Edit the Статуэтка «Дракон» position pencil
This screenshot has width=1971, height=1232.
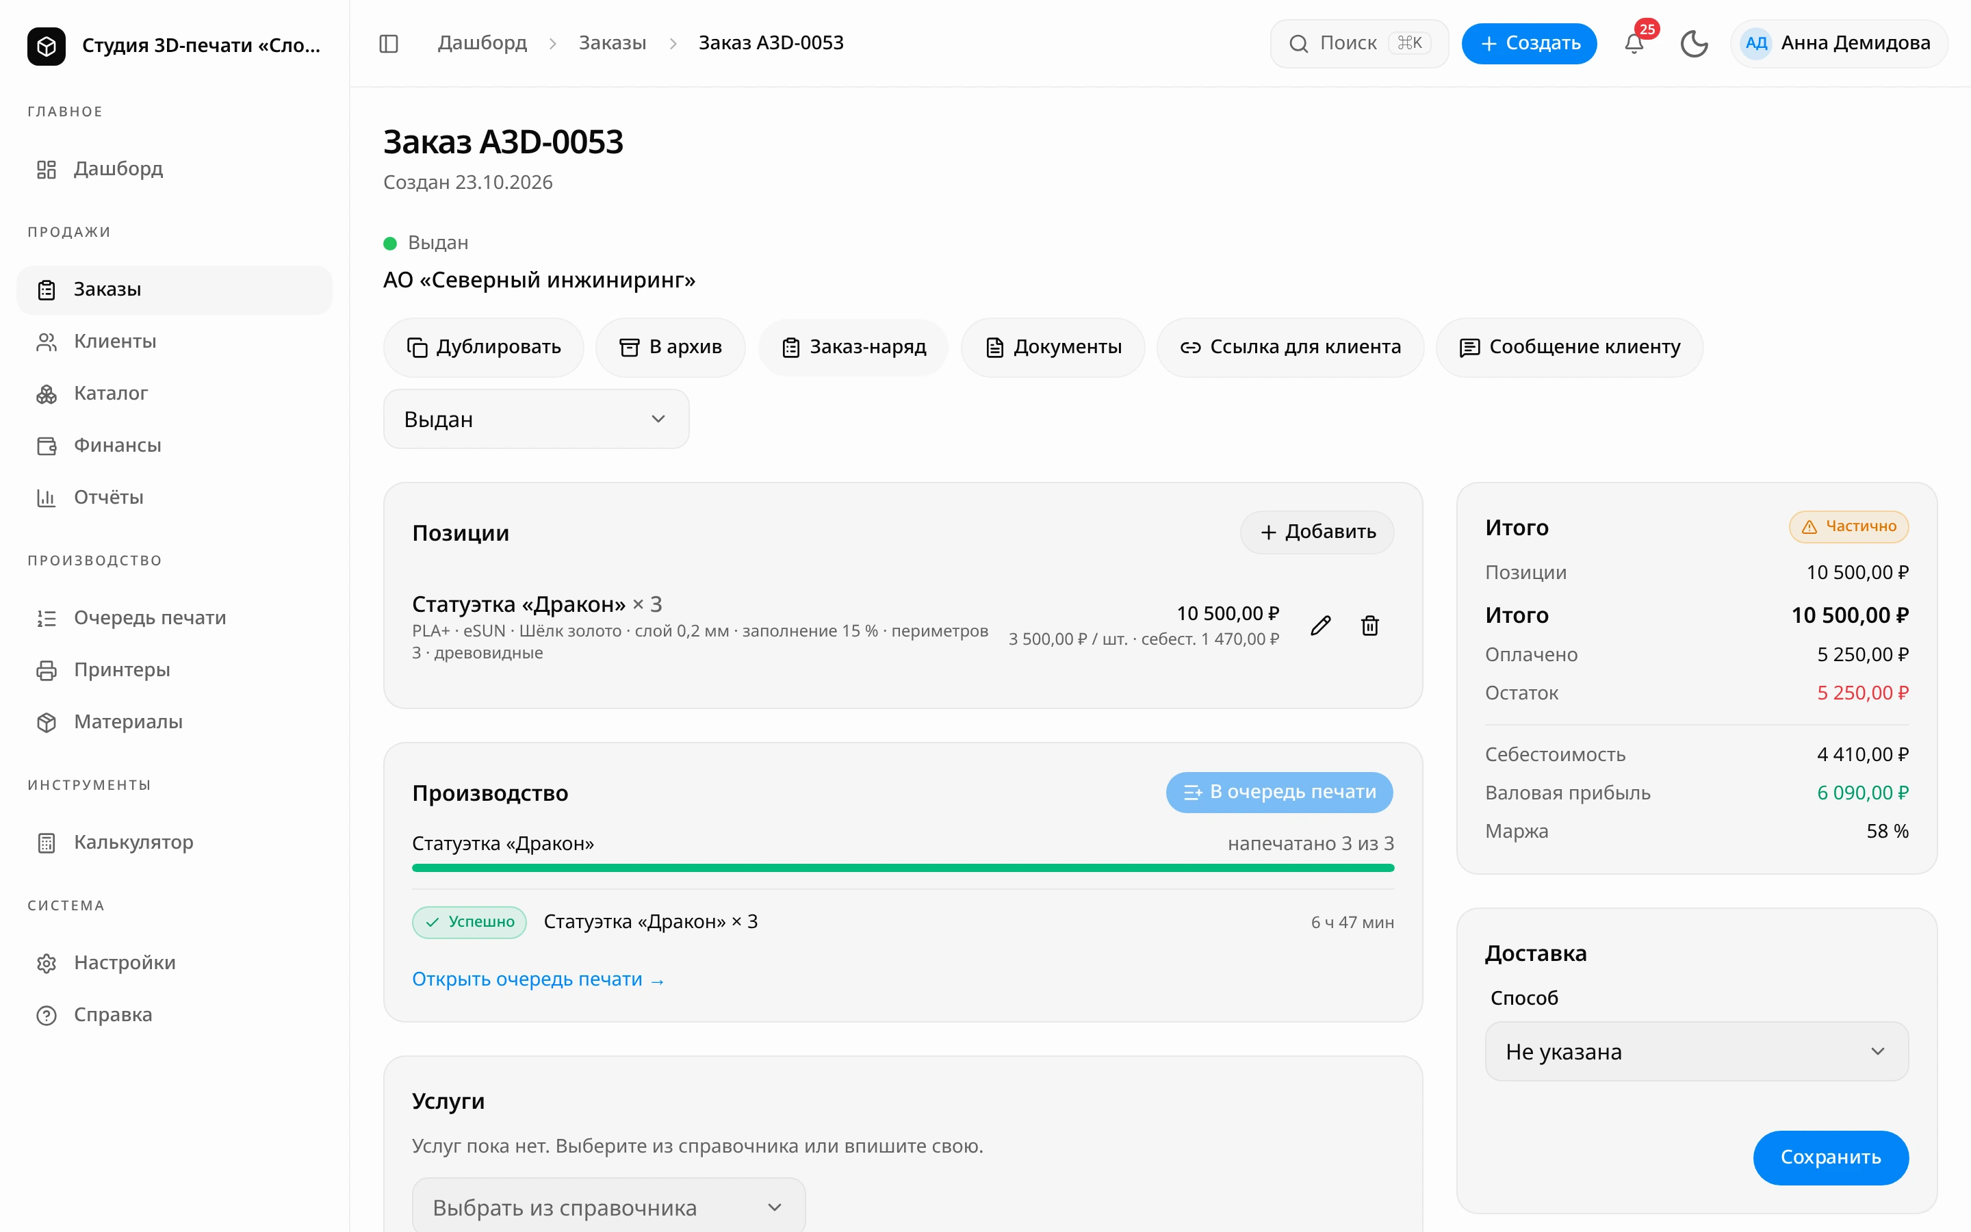pos(1320,625)
